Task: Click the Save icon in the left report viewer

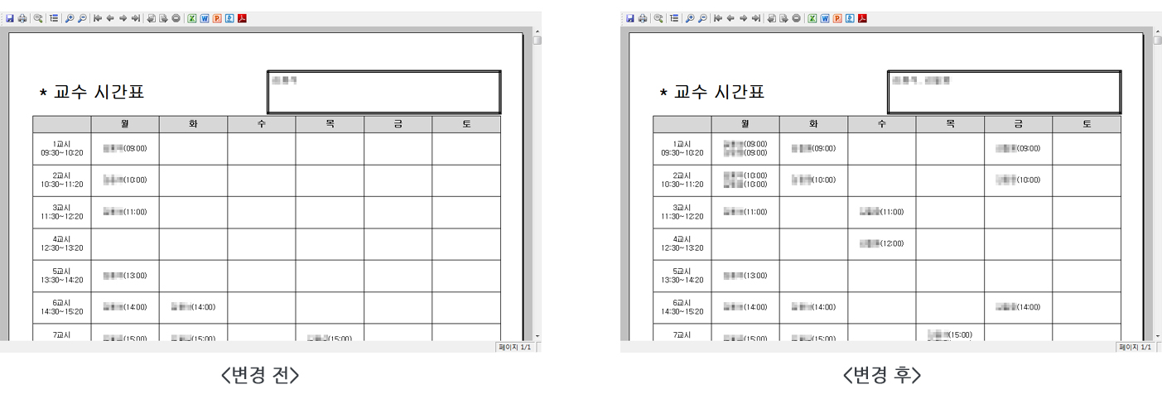Action: point(10,18)
